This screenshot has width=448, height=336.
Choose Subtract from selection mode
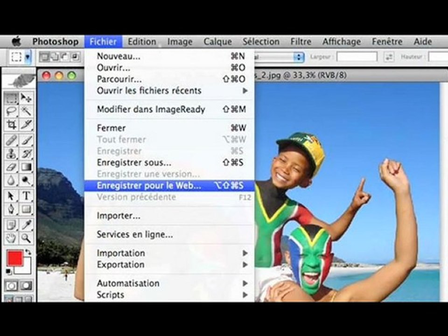[x=65, y=57]
